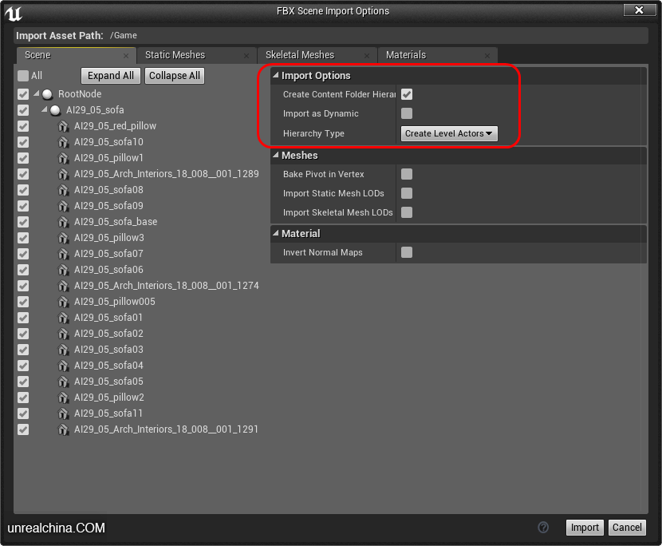Click the Import button
The height and width of the screenshot is (546, 662).
click(x=585, y=528)
